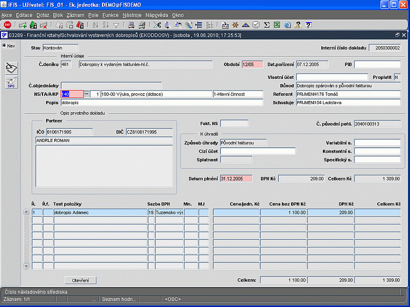Image resolution: width=410 pixels, height=307 pixels.
Task: Click the pink Období field 12/05
Action: pos(252,65)
